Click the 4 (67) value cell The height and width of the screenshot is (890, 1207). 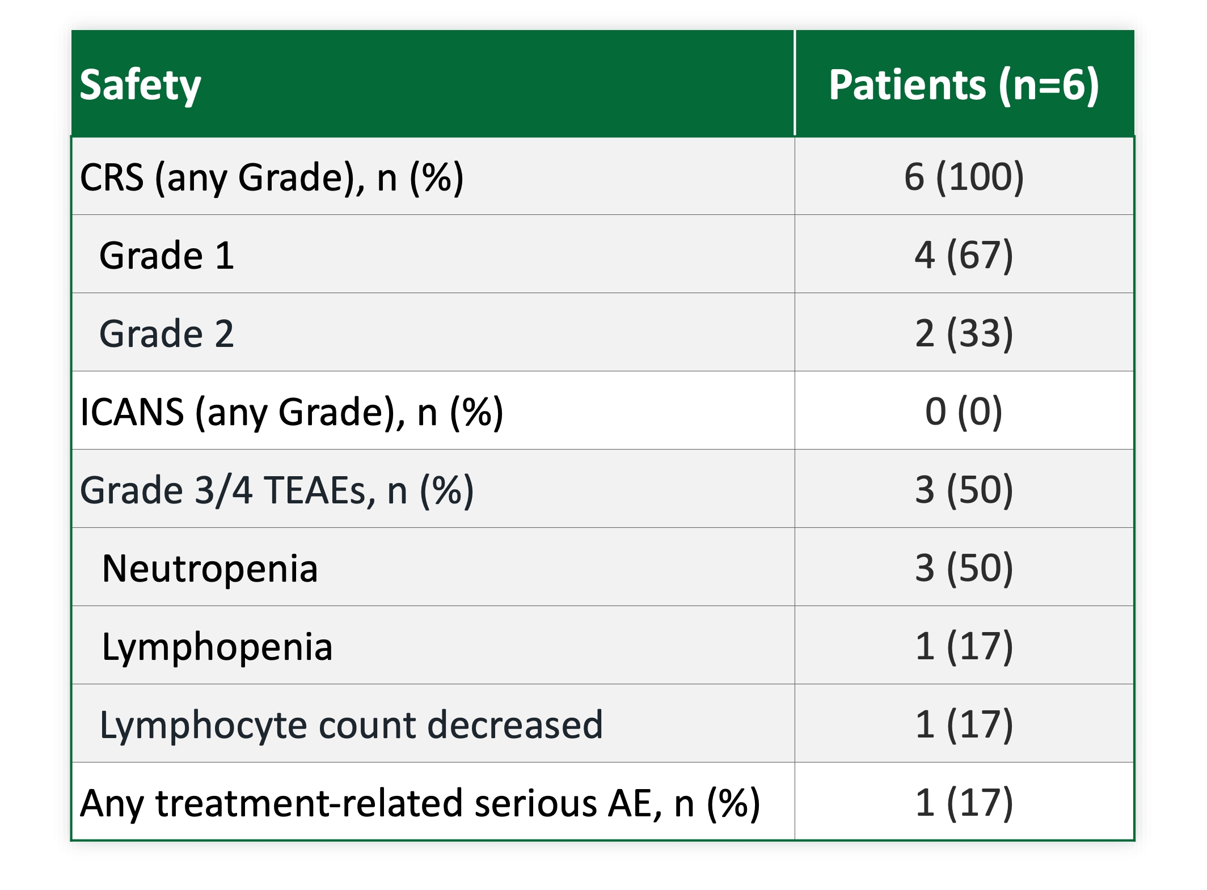coord(964,255)
